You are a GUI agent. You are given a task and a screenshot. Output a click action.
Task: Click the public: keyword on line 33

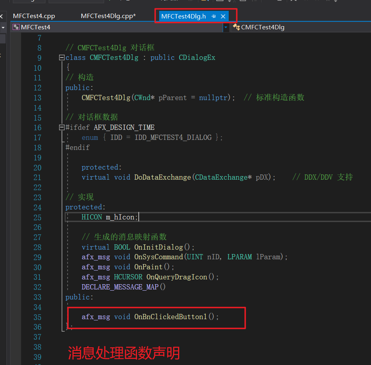click(79, 297)
